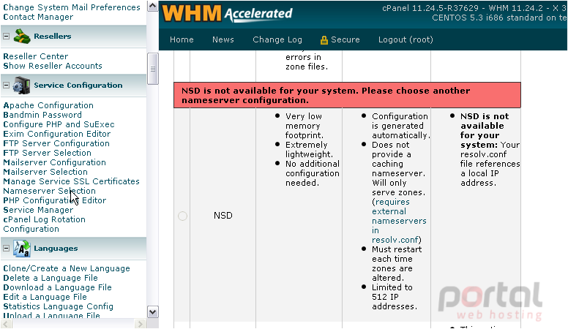Open Change System Mail Preferences
This screenshot has height=329, width=568.
[72, 7]
